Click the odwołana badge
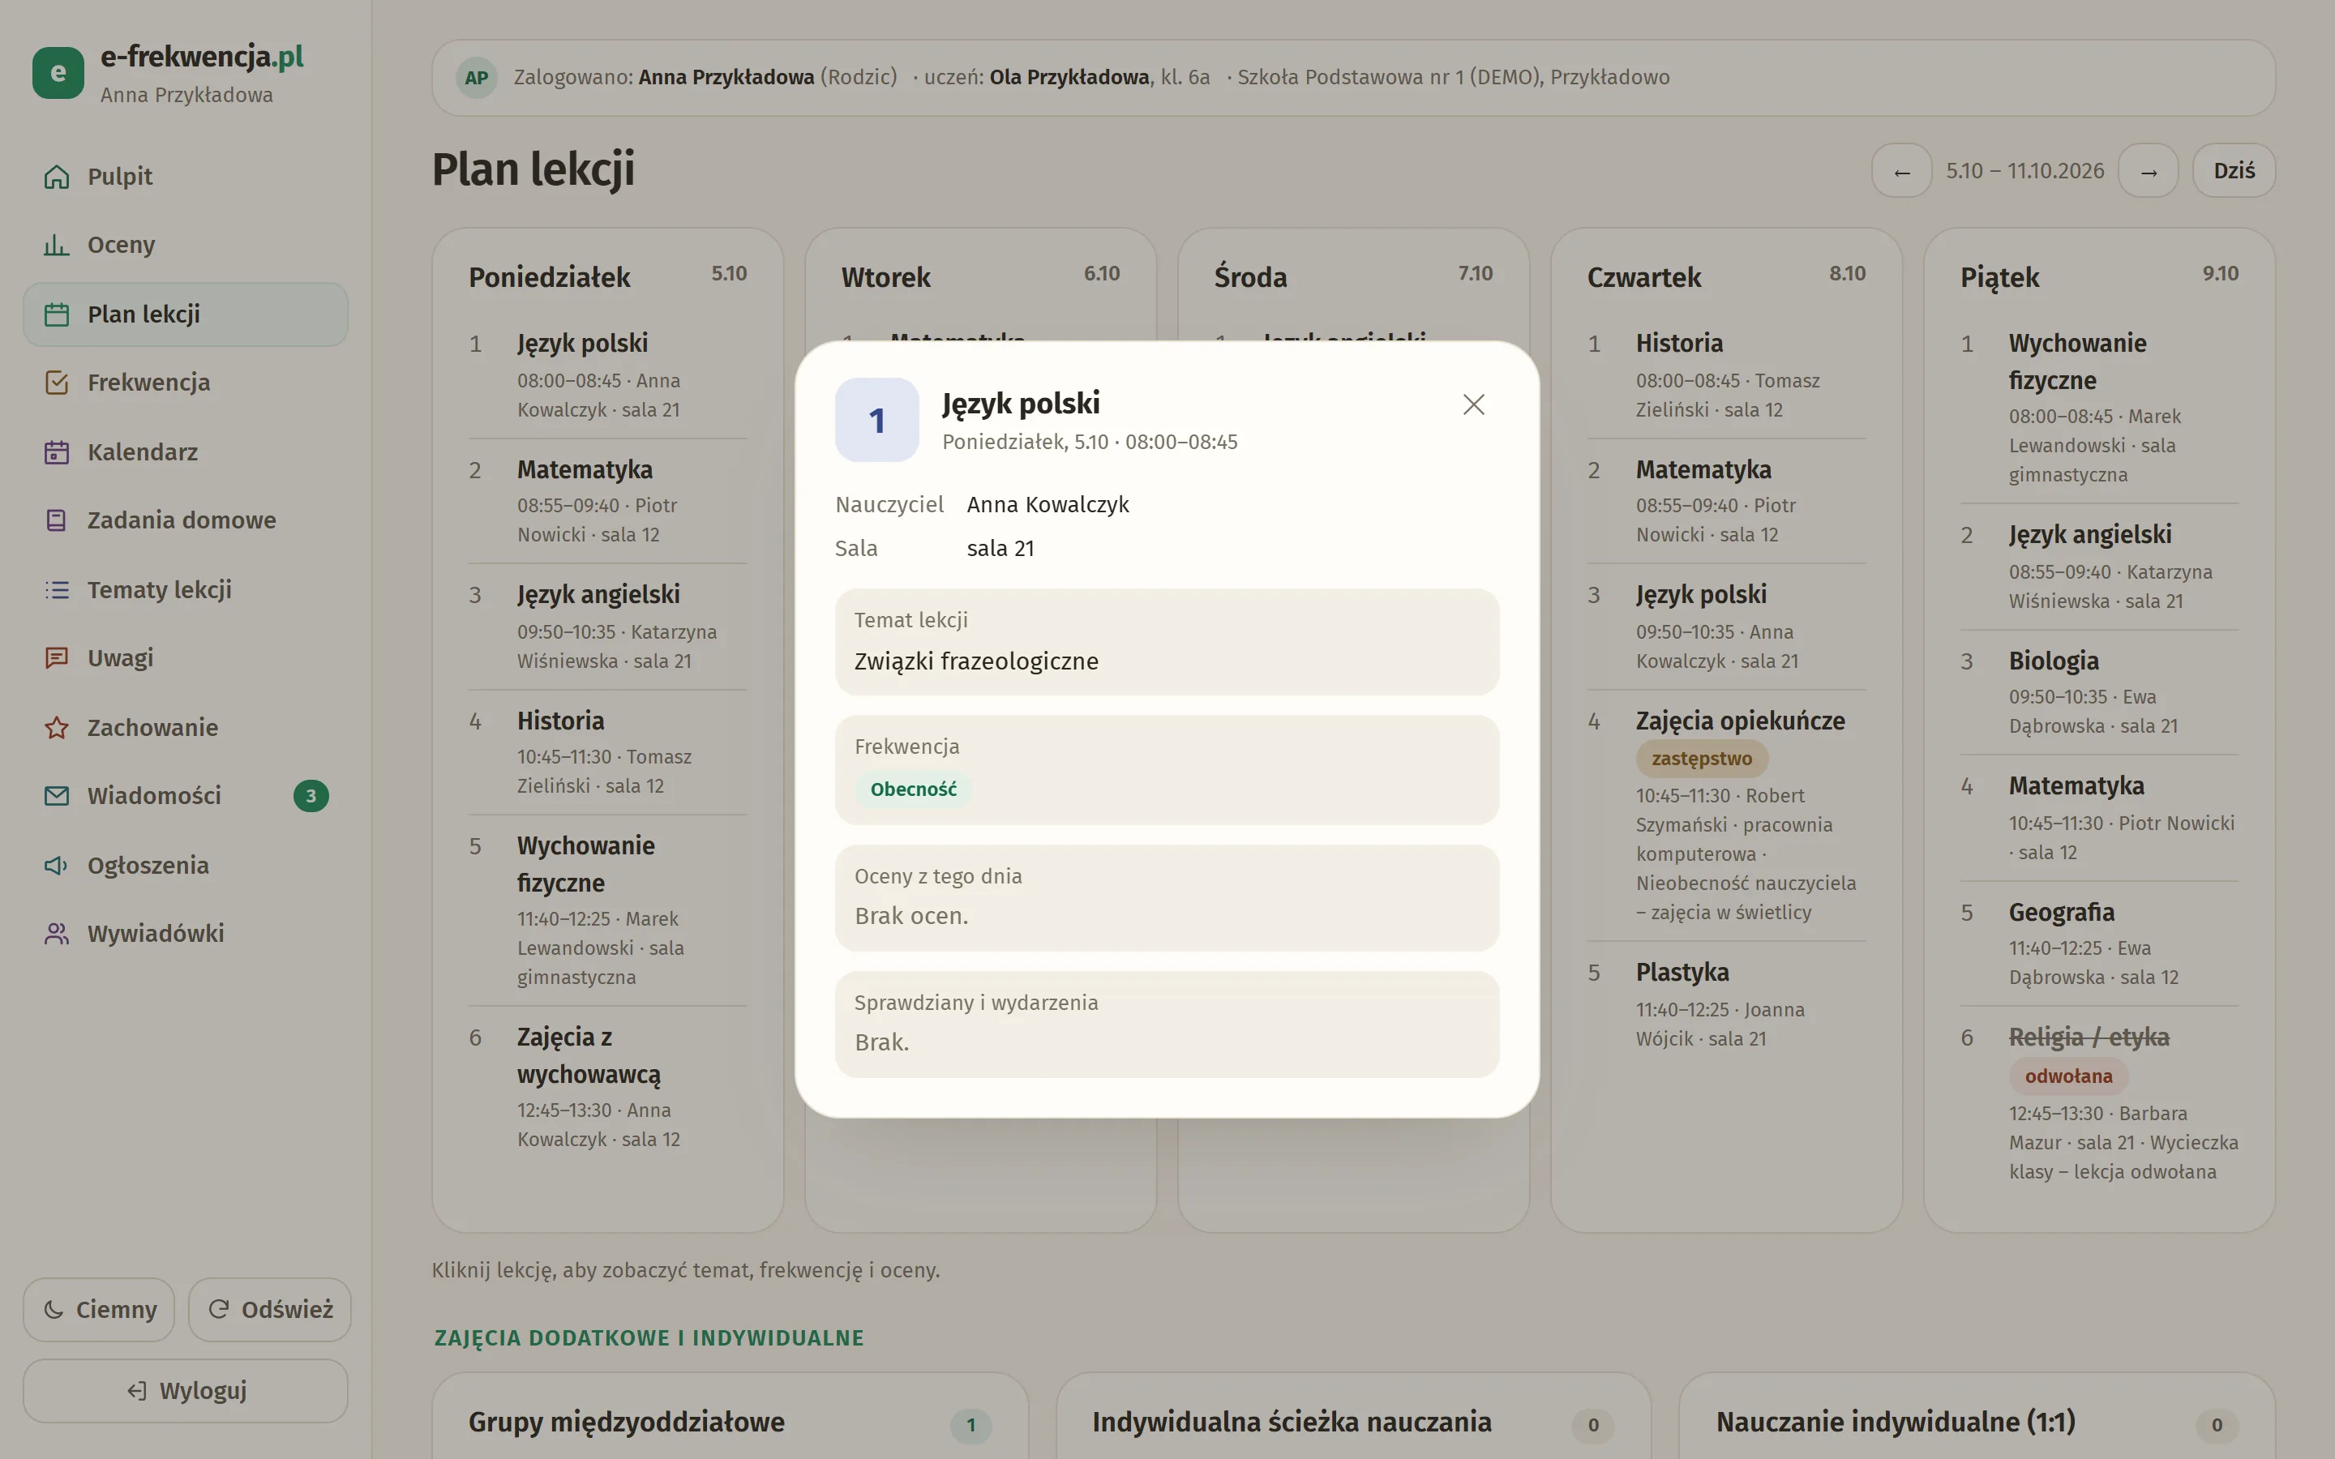 [x=2067, y=1076]
